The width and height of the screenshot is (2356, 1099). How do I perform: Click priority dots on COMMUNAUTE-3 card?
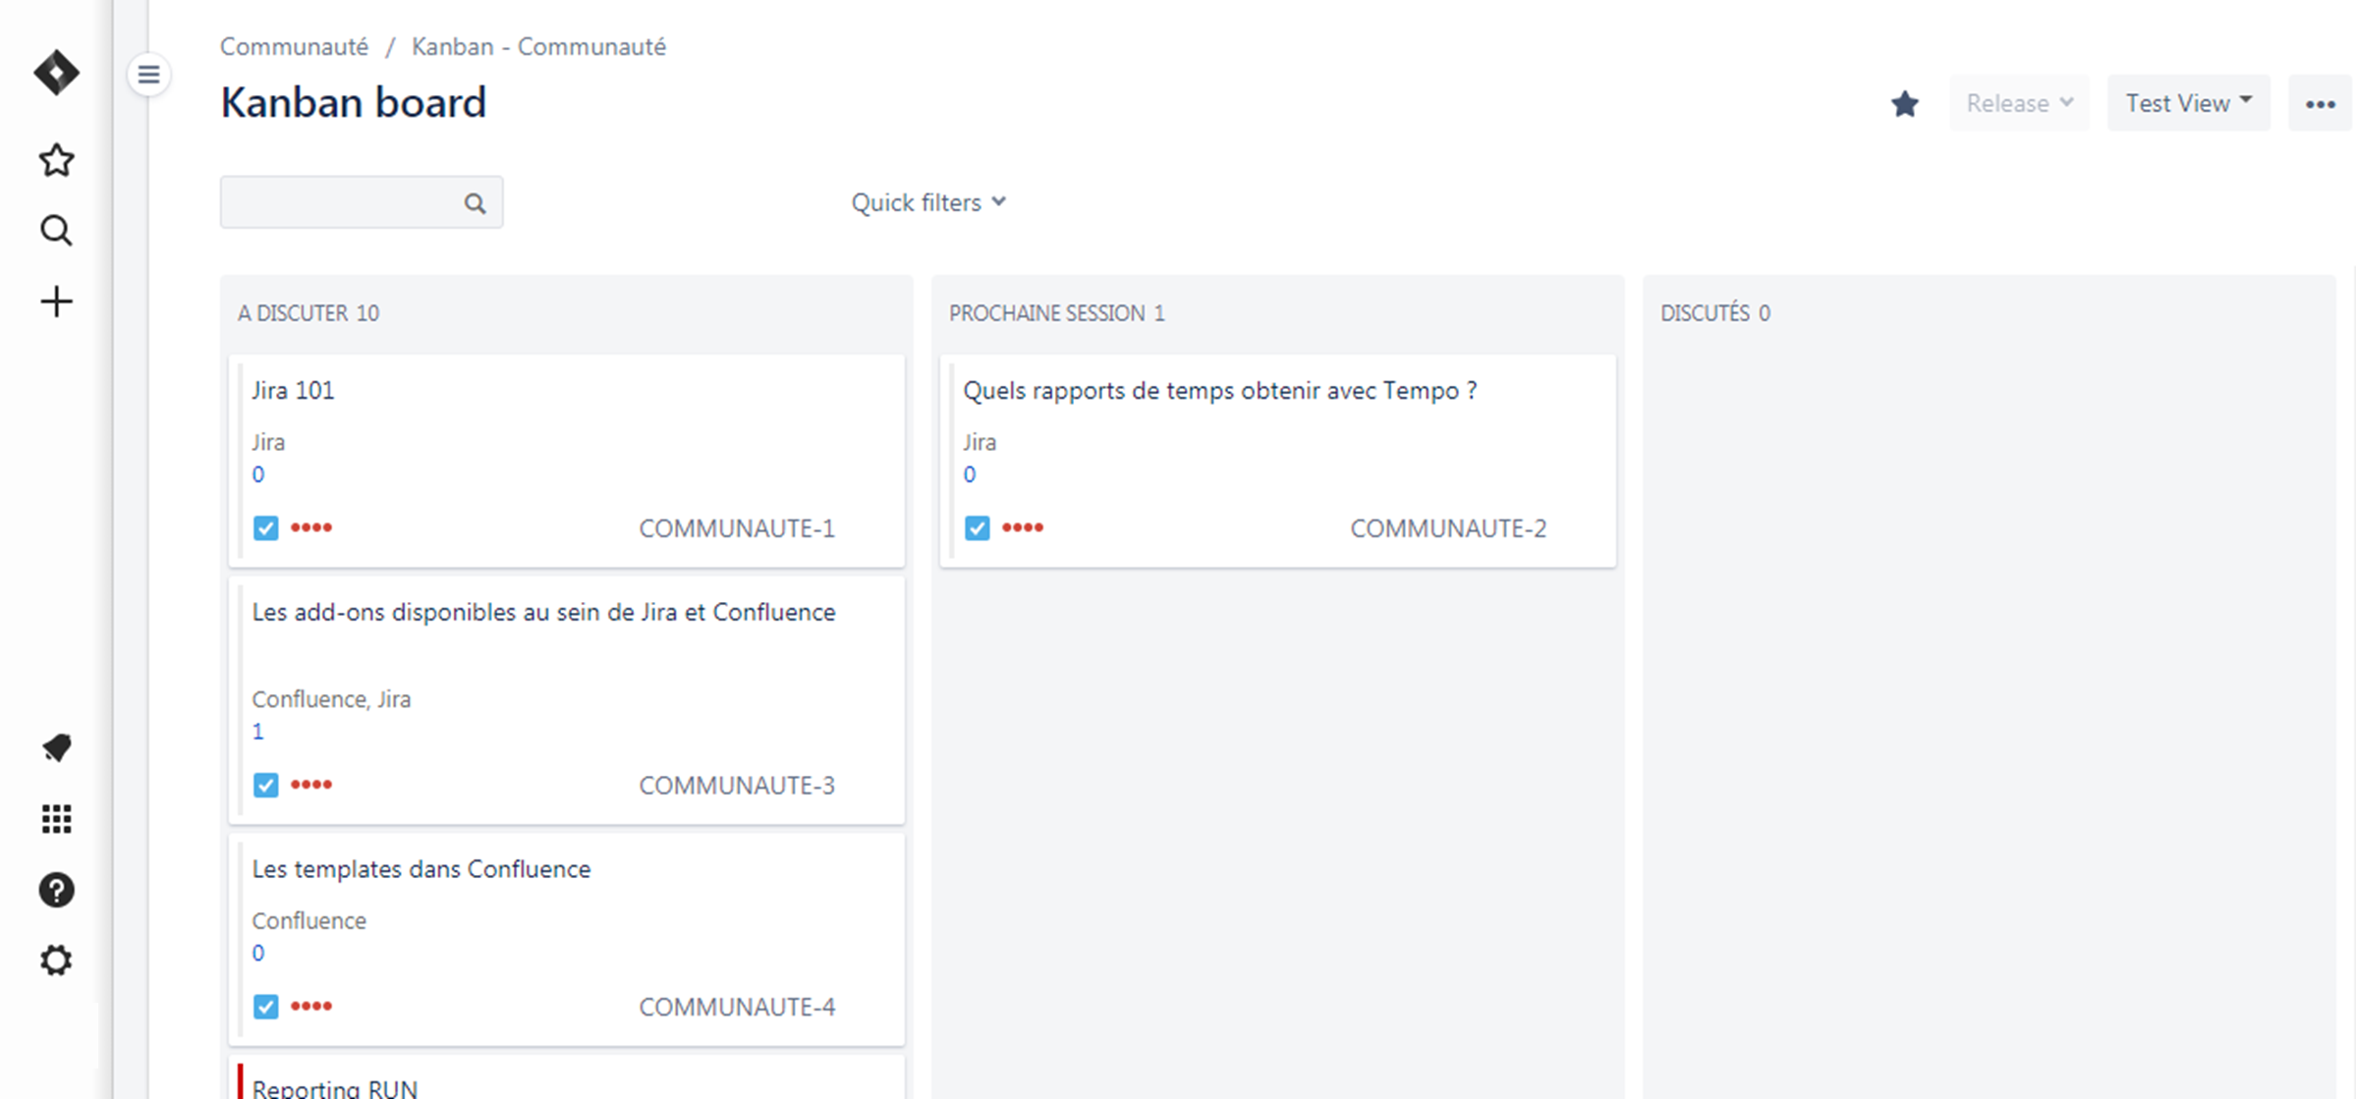click(x=311, y=785)
